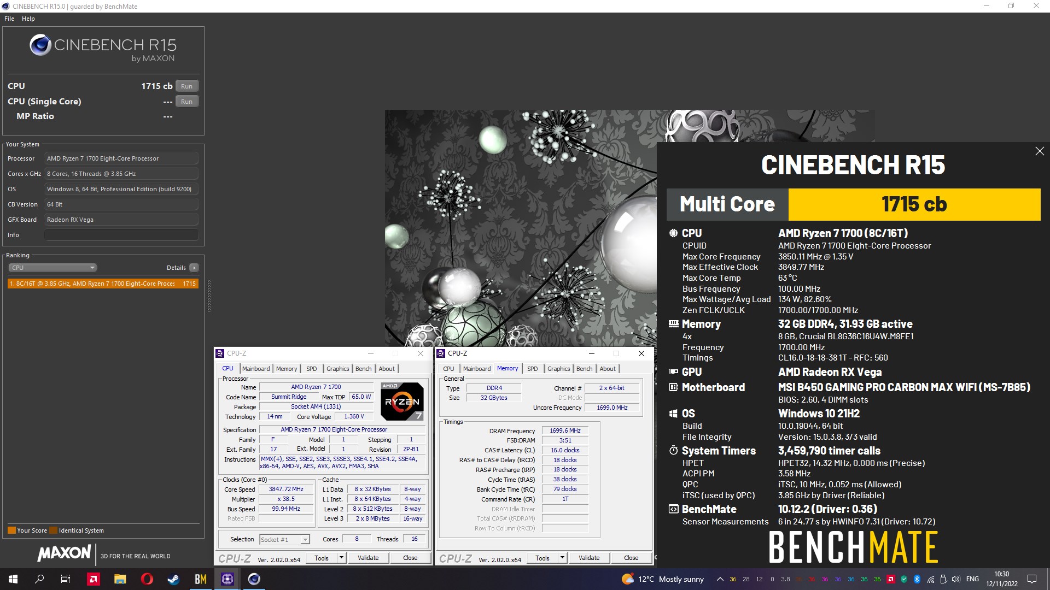Switch to Mainboard tab in the CPU-Z processor window
The image size is (1050, 590).
256,369
